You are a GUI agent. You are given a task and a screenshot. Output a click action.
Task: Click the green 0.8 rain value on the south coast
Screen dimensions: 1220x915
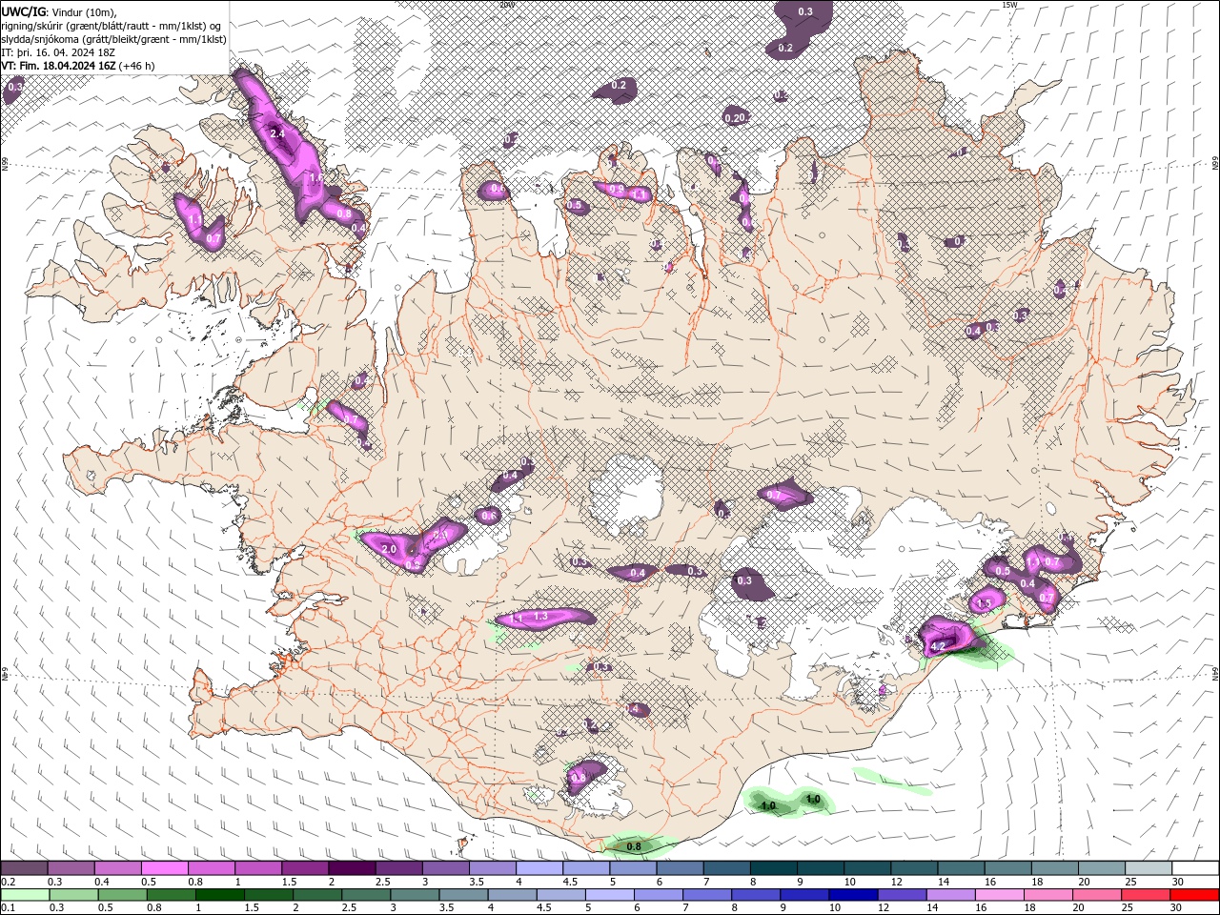[x=634, y=845]
